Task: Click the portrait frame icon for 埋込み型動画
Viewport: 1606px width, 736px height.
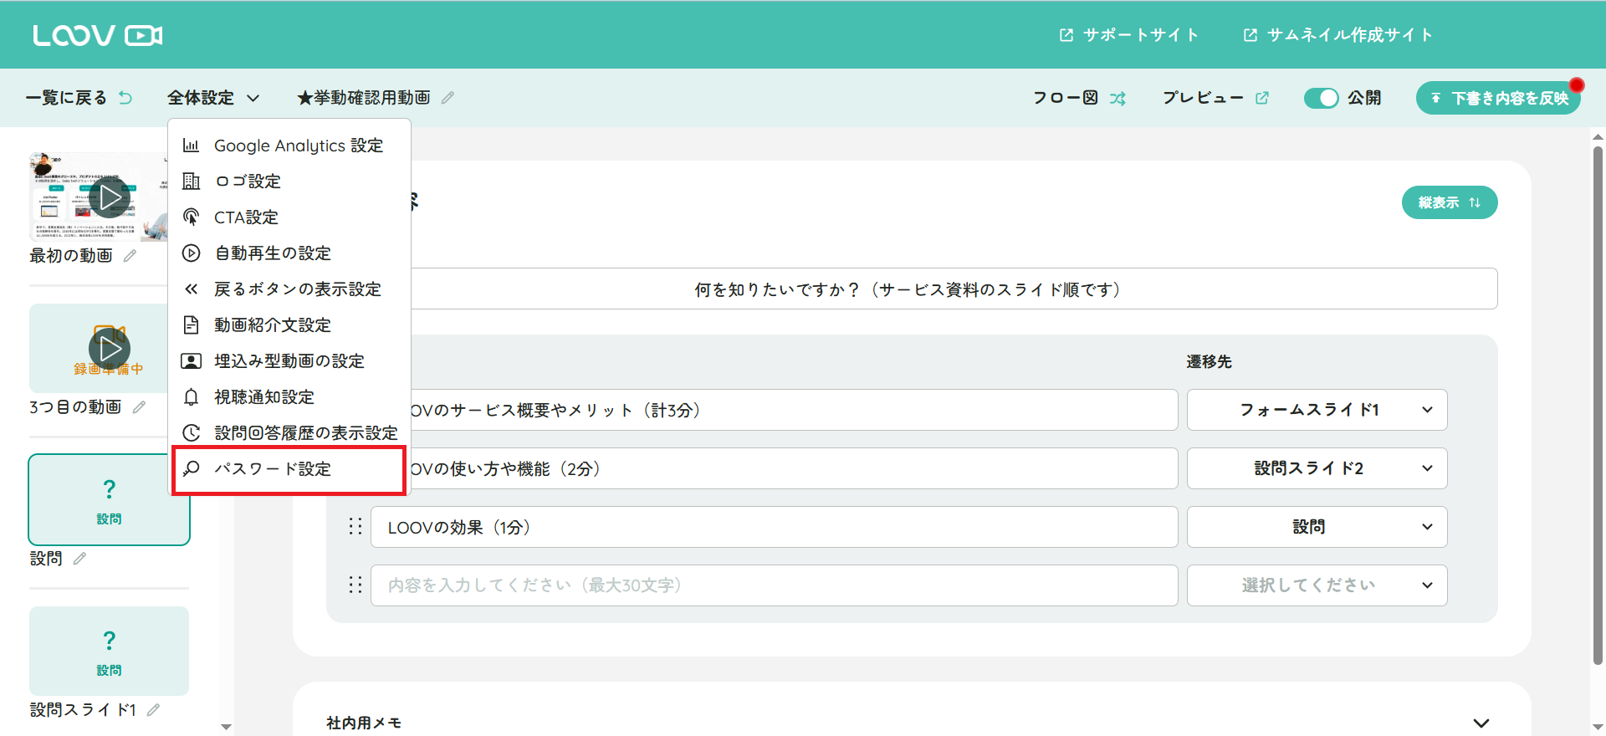Action: coord(192,361)
